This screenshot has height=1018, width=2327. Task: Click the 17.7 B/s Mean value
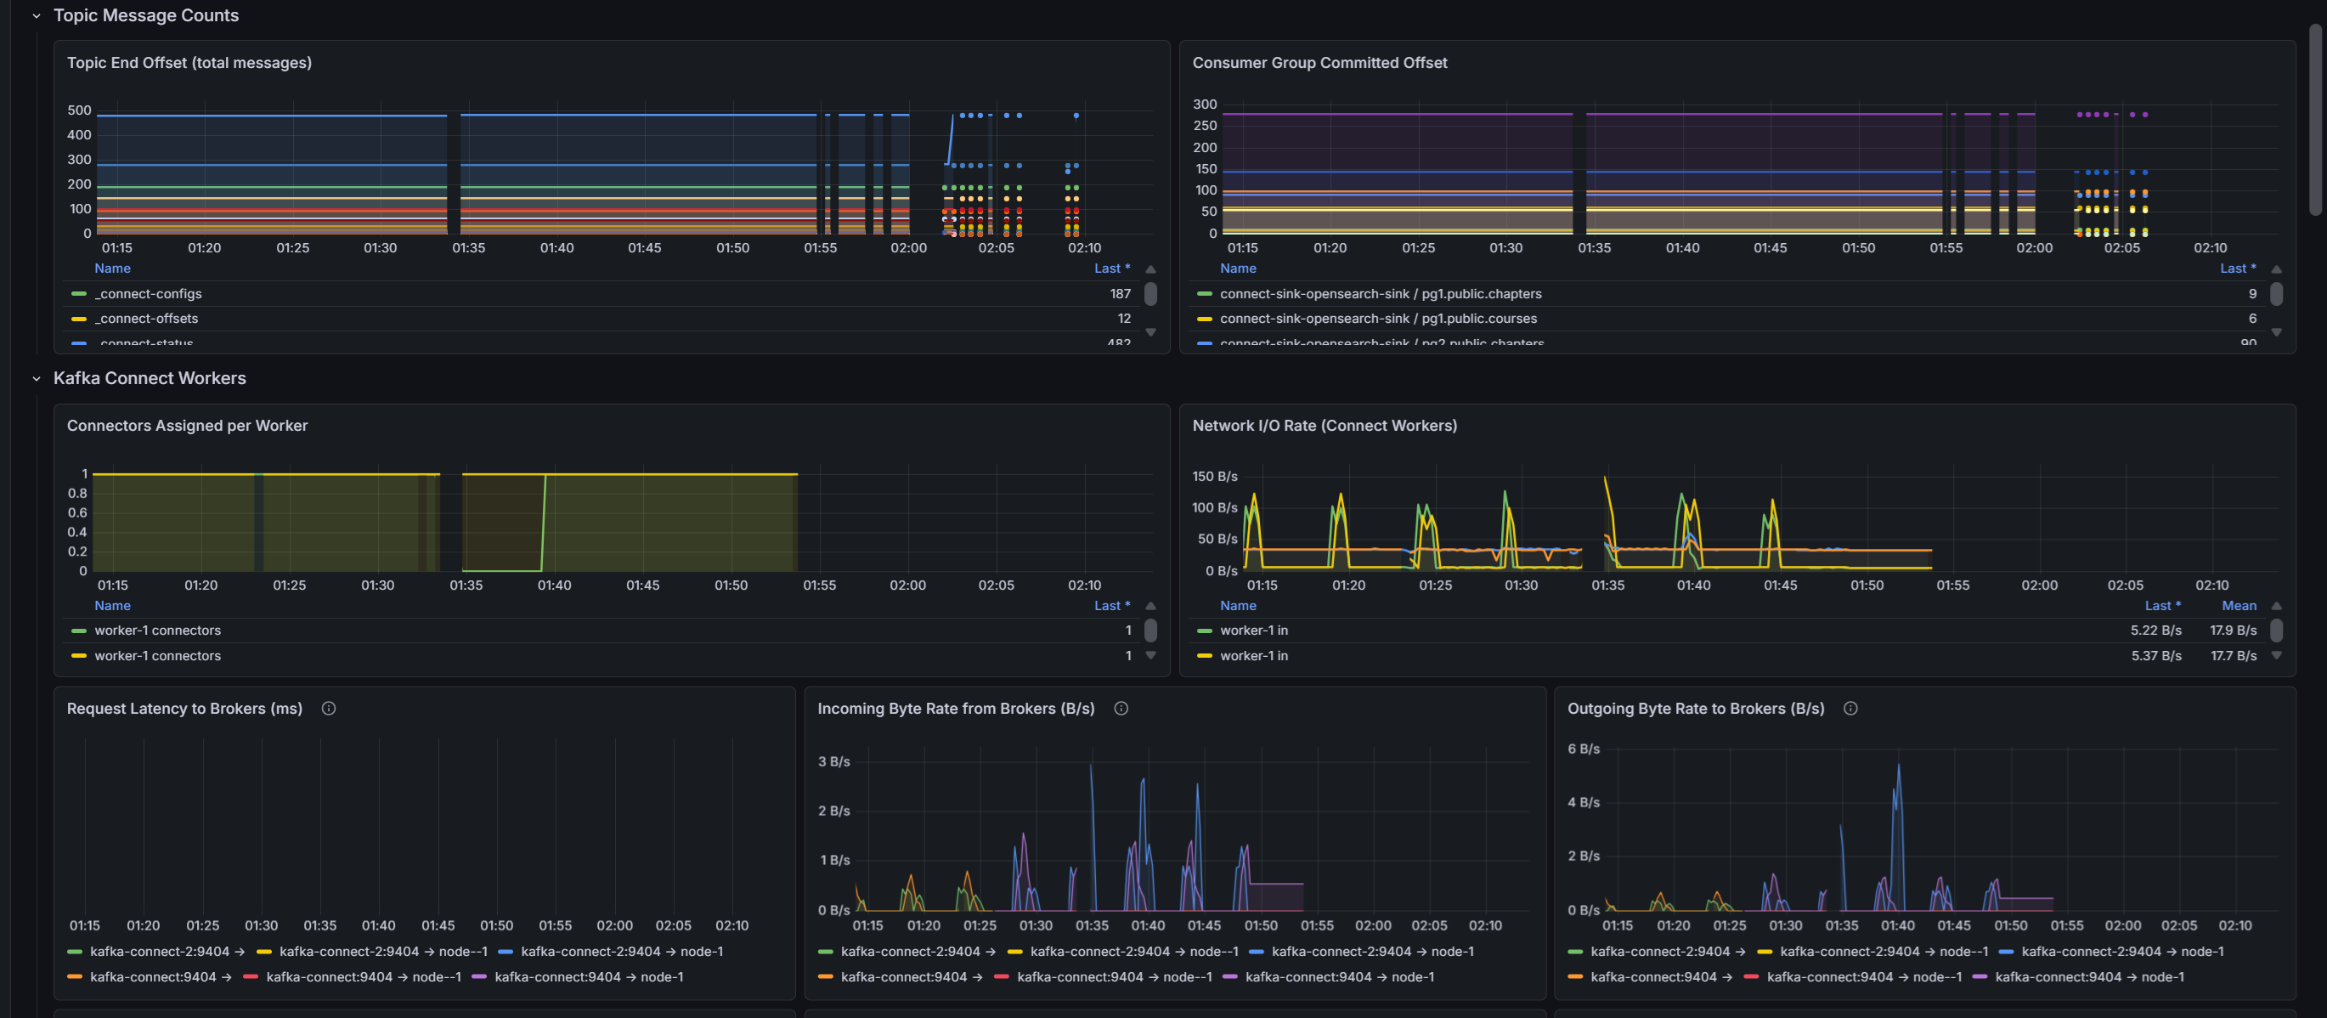click(x=2233, y=656)
